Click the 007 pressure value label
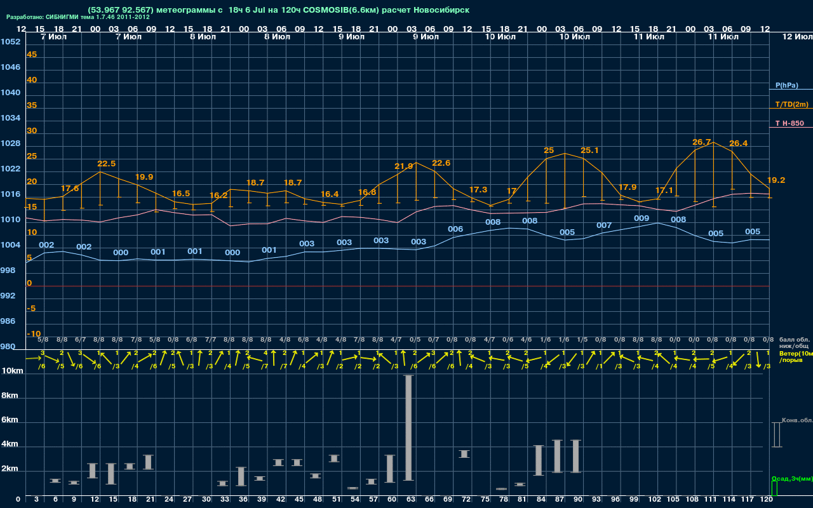 pyautogui.click(x=604, y=225)
